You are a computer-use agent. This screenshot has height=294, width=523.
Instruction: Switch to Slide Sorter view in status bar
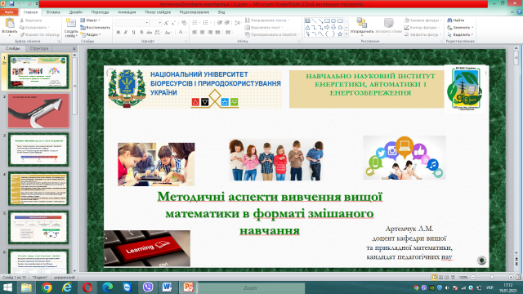pyautogui.click(x=440, y=278)
